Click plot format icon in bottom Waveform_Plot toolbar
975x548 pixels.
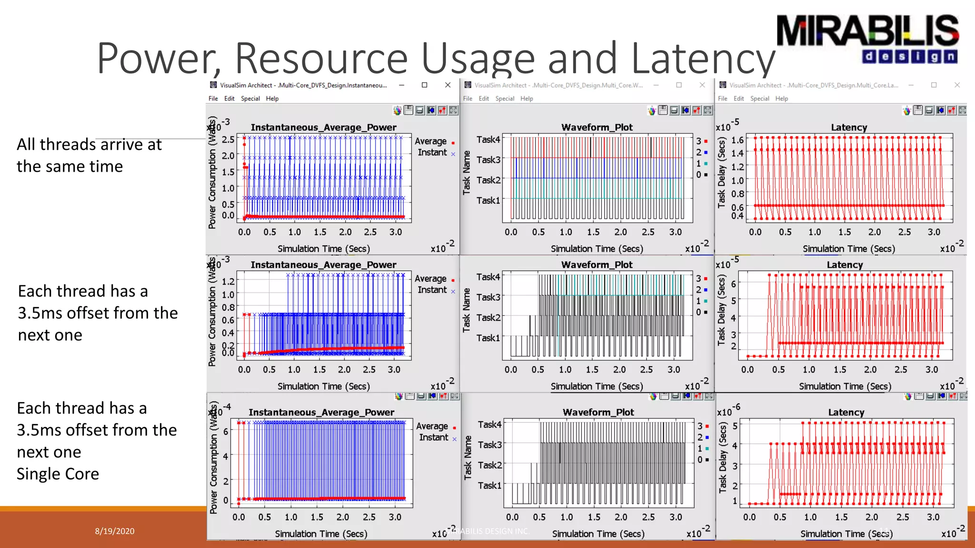pos(698,396)
